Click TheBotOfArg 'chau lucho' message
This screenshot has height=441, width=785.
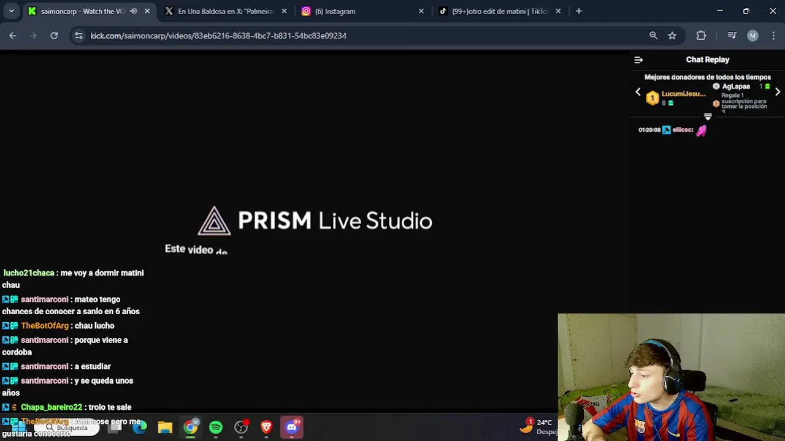[x=58, y=326]
